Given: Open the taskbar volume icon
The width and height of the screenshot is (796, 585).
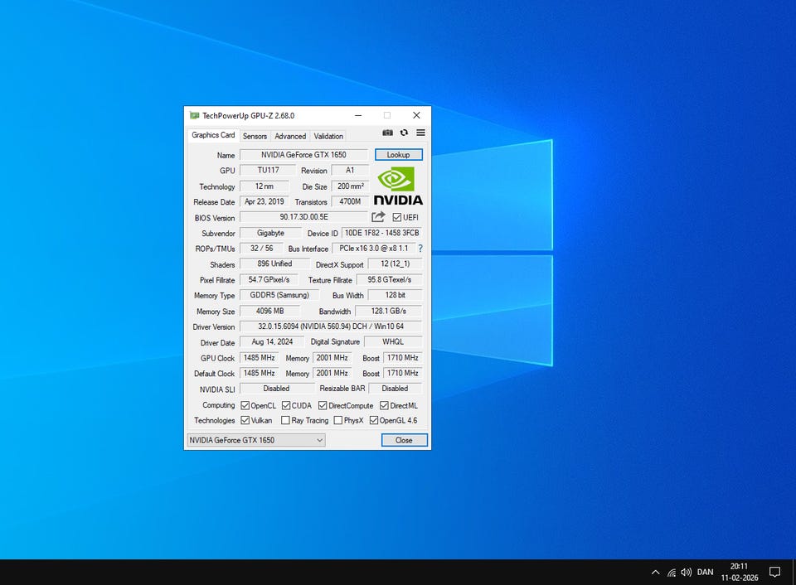Looking at the screenshot, I should click(x=686, y=572).
